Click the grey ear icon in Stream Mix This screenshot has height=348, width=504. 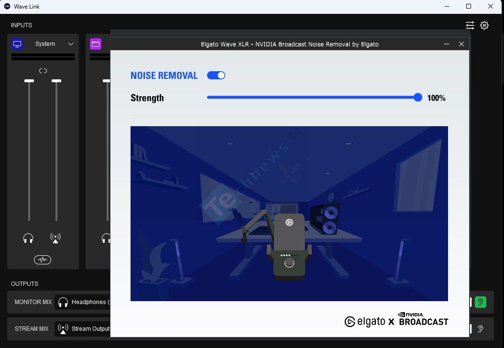(x=481, y=329)
